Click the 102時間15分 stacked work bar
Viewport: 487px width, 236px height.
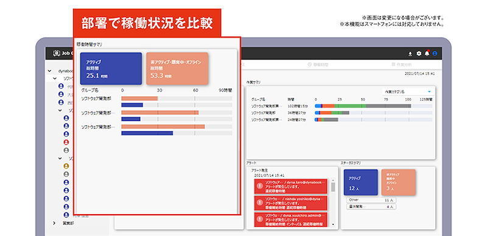click(363, 106)
